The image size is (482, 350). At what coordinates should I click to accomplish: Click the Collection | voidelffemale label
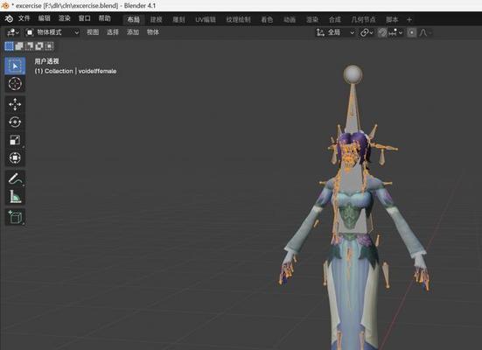(75, 71)
